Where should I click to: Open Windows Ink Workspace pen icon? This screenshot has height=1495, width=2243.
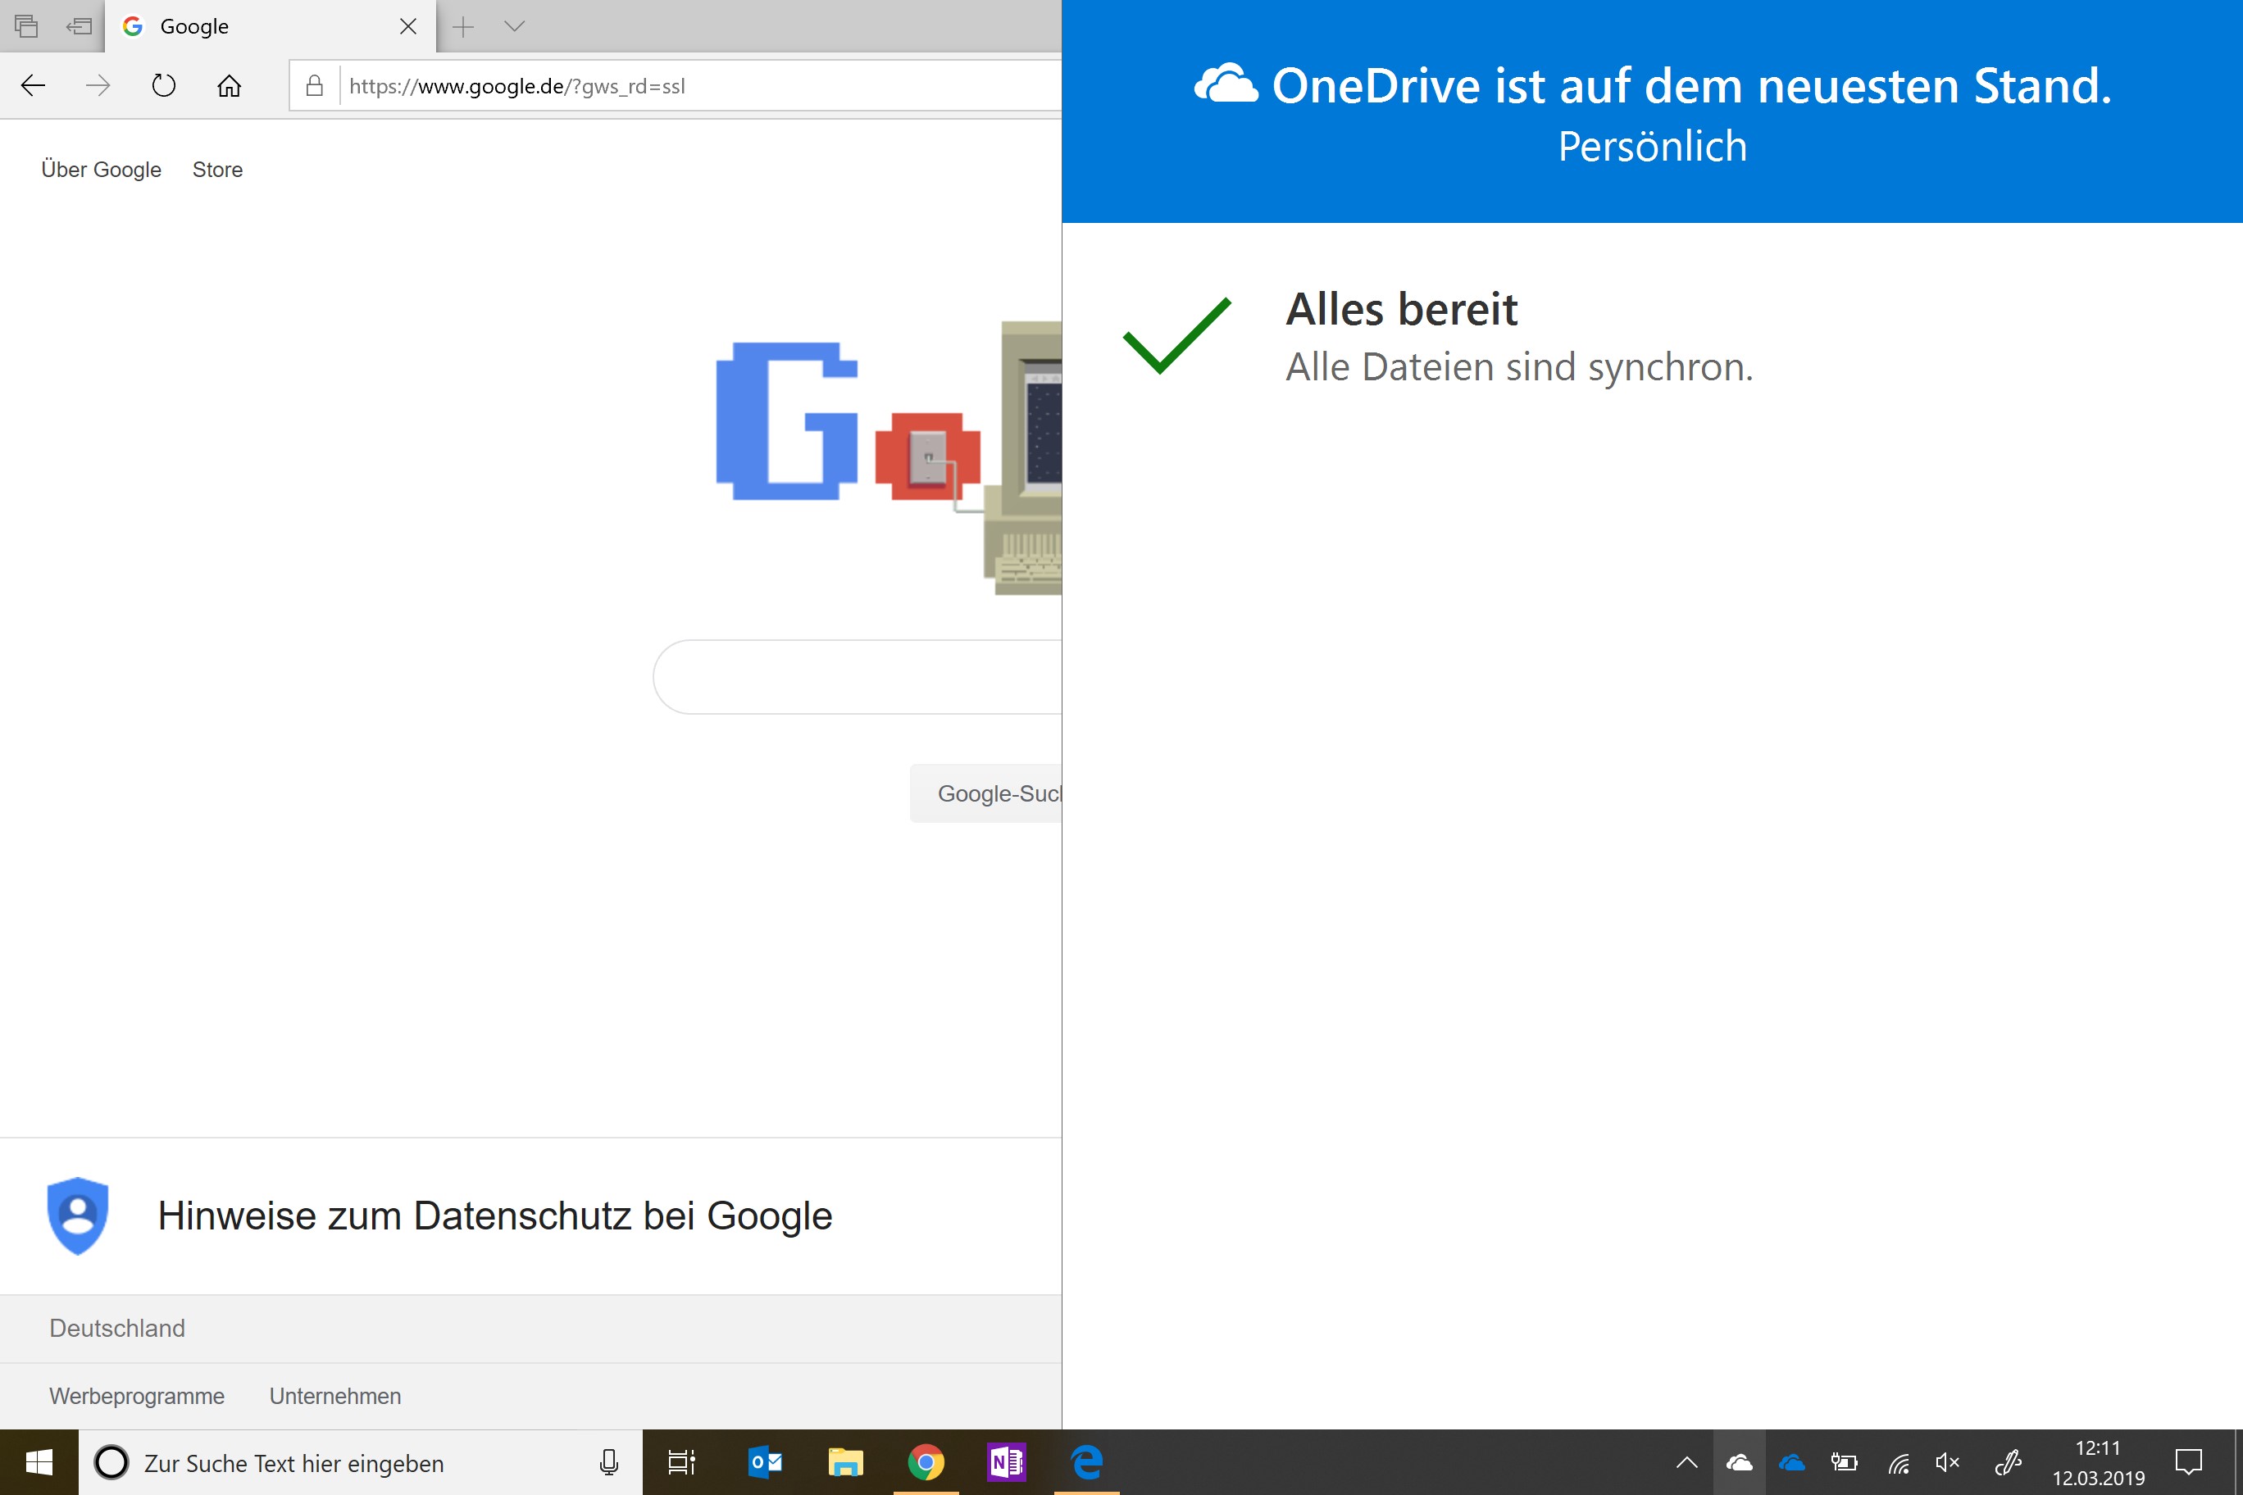click(2009, 1462)
